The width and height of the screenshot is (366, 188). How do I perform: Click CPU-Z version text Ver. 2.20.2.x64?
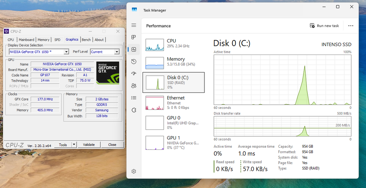point(39,145)
